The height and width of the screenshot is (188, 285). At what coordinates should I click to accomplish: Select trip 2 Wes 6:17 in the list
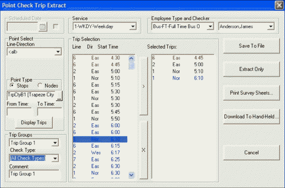tap(101, 153)
